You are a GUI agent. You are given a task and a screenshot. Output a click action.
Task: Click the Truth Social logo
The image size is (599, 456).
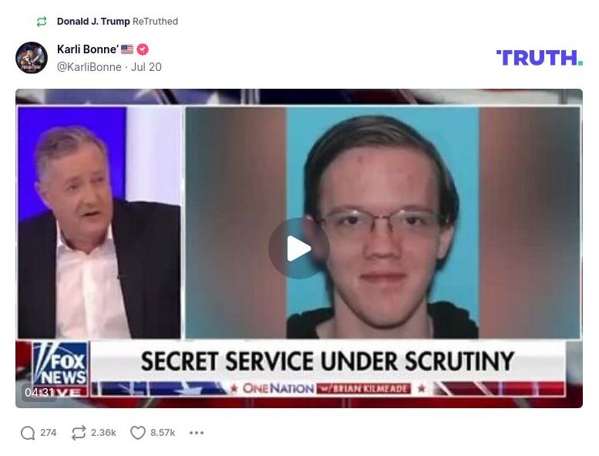(x=540, y=58)
